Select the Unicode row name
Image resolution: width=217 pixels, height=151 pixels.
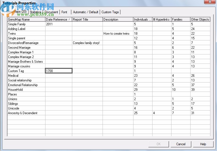pos(14,108)
